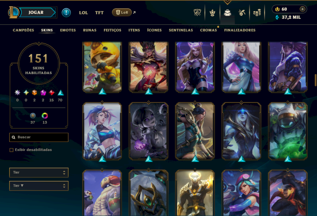Open the Collection backpack icon
The height and width of the screenshot is (216, 317).
point(227,13)
